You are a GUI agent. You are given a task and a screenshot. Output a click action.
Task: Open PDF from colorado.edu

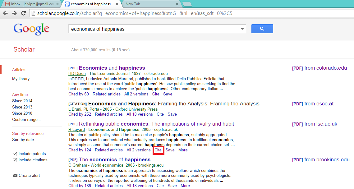tap(320, 68)
